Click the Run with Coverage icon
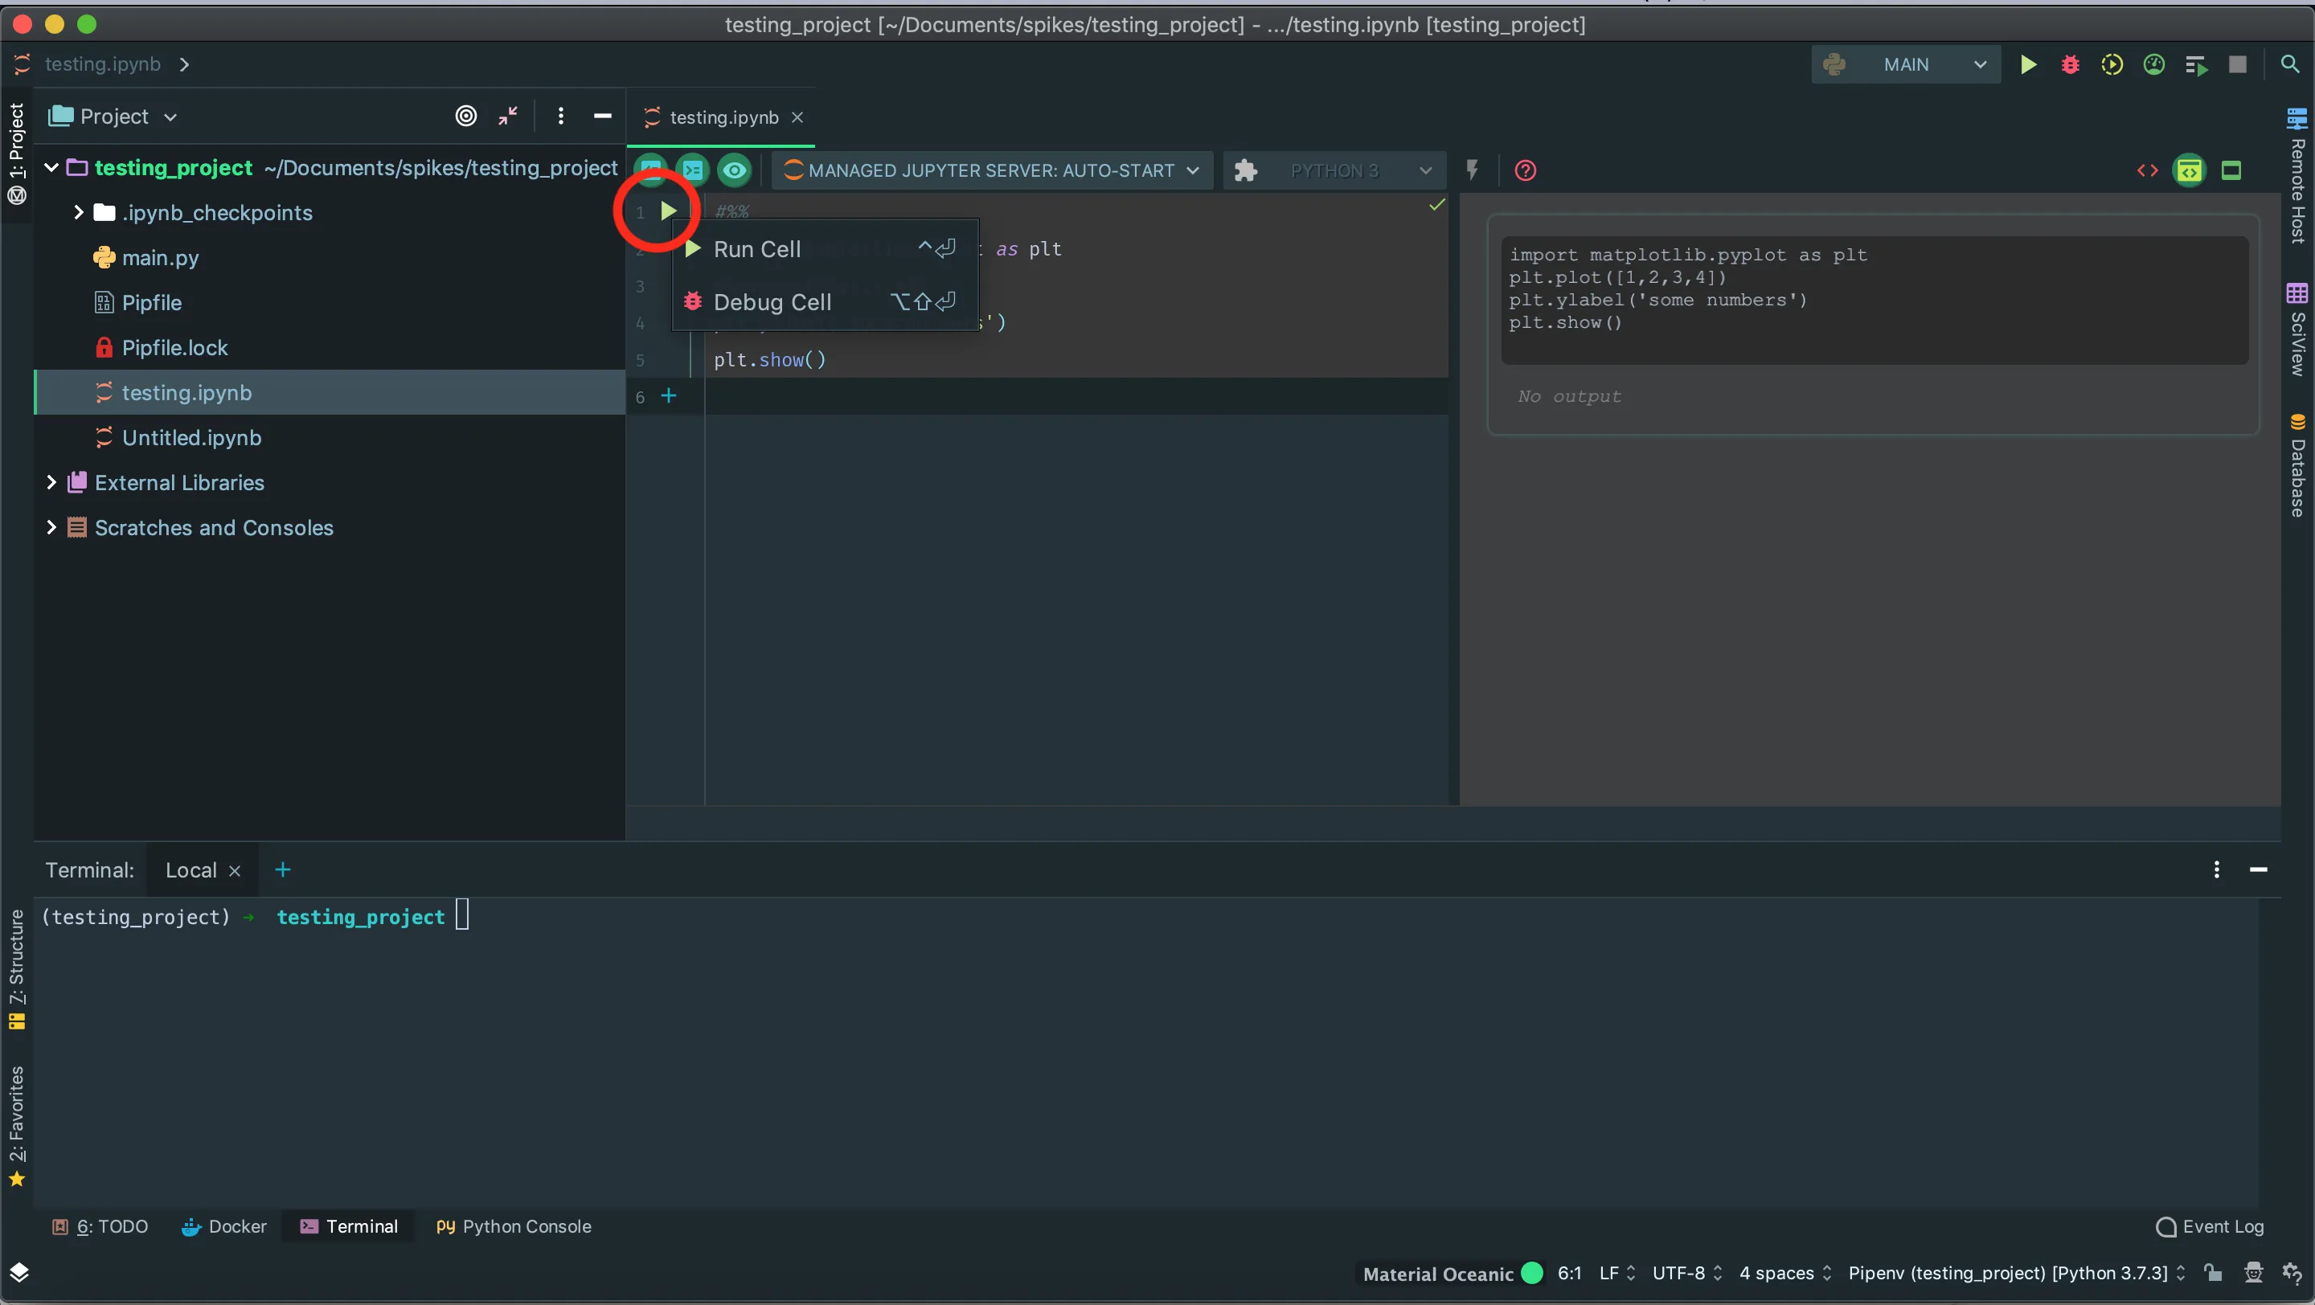The height and width of the screenshot is (1305, 2315). coord(2112,64)
